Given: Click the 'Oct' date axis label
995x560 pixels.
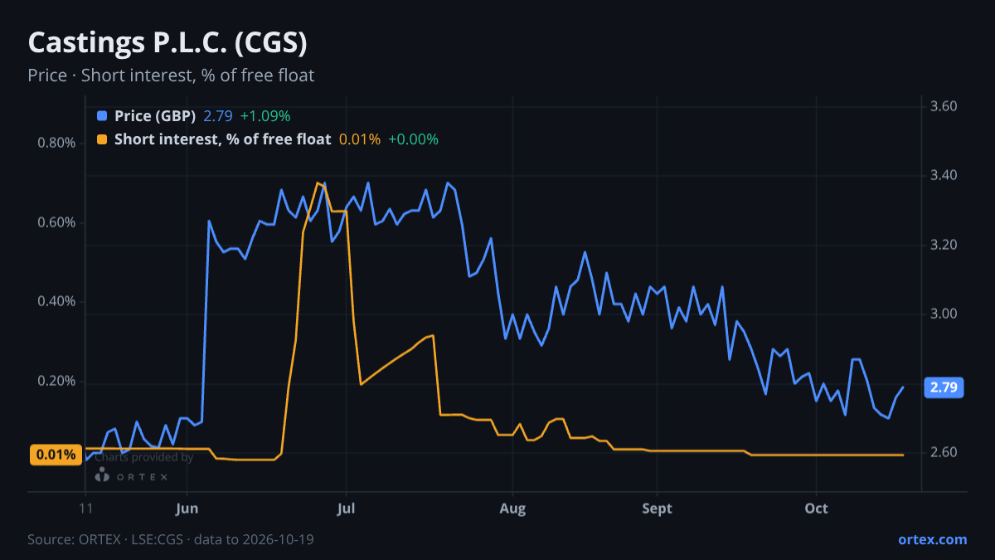Looking at the screenshot, I should (817, 509).
